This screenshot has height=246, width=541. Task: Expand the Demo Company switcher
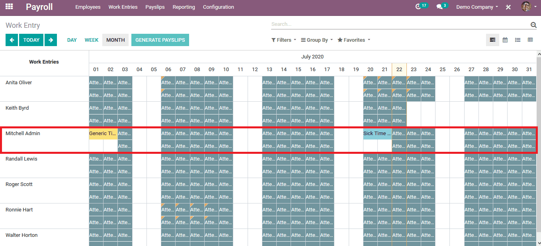point(477,7)
